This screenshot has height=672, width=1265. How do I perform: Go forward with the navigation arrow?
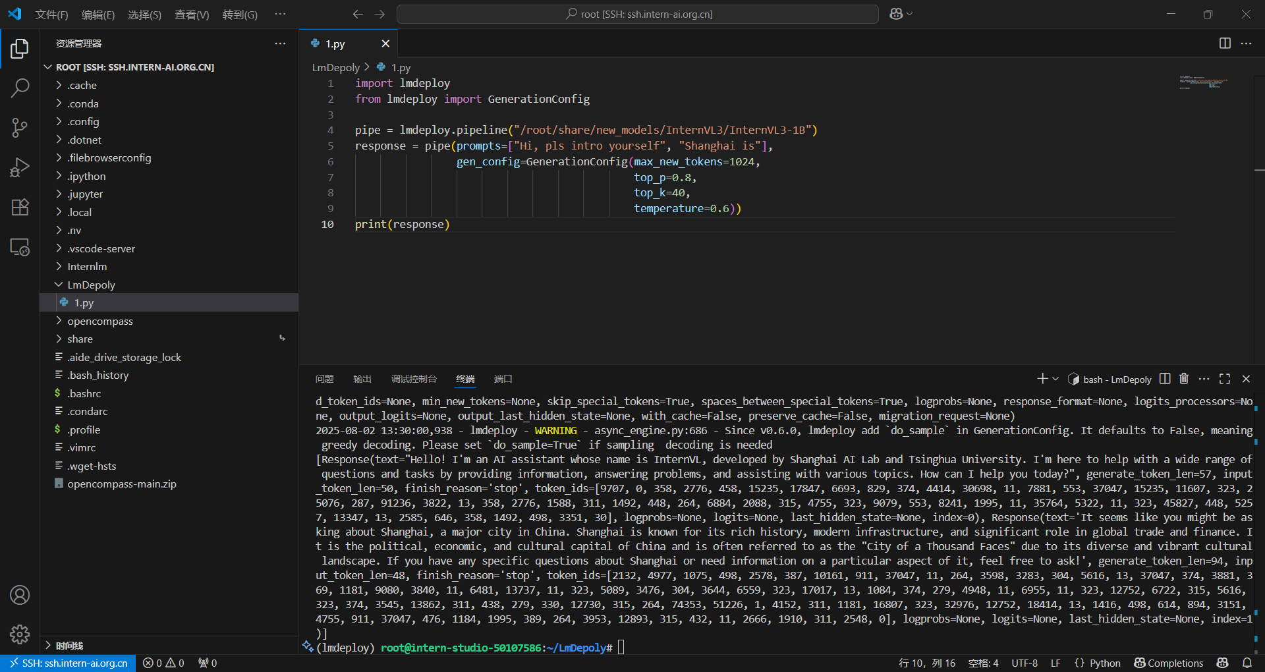[x=379, y=14]
